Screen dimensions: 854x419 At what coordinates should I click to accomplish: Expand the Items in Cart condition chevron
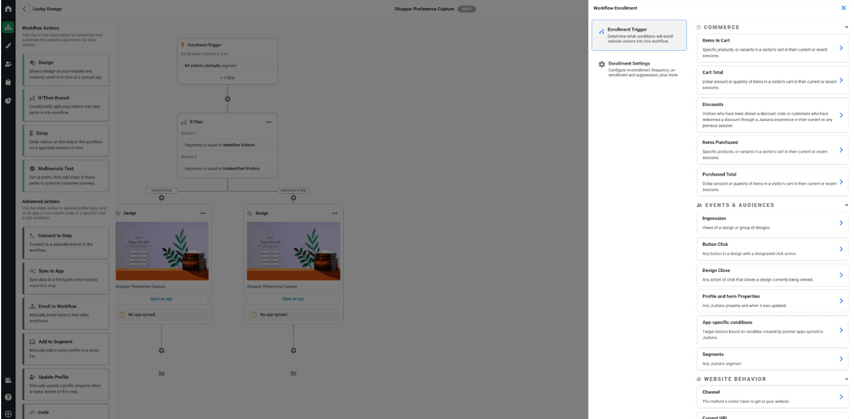(x=841, y=47)
